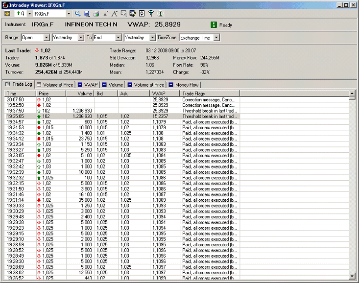
Task: Click the refresh arrows toolbar icon
Action: pos(142,14)
